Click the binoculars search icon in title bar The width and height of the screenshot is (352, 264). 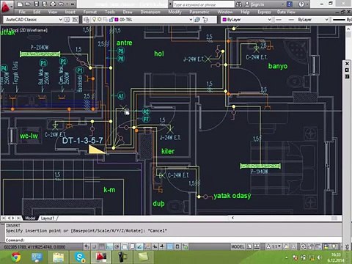tap(239, 4)
